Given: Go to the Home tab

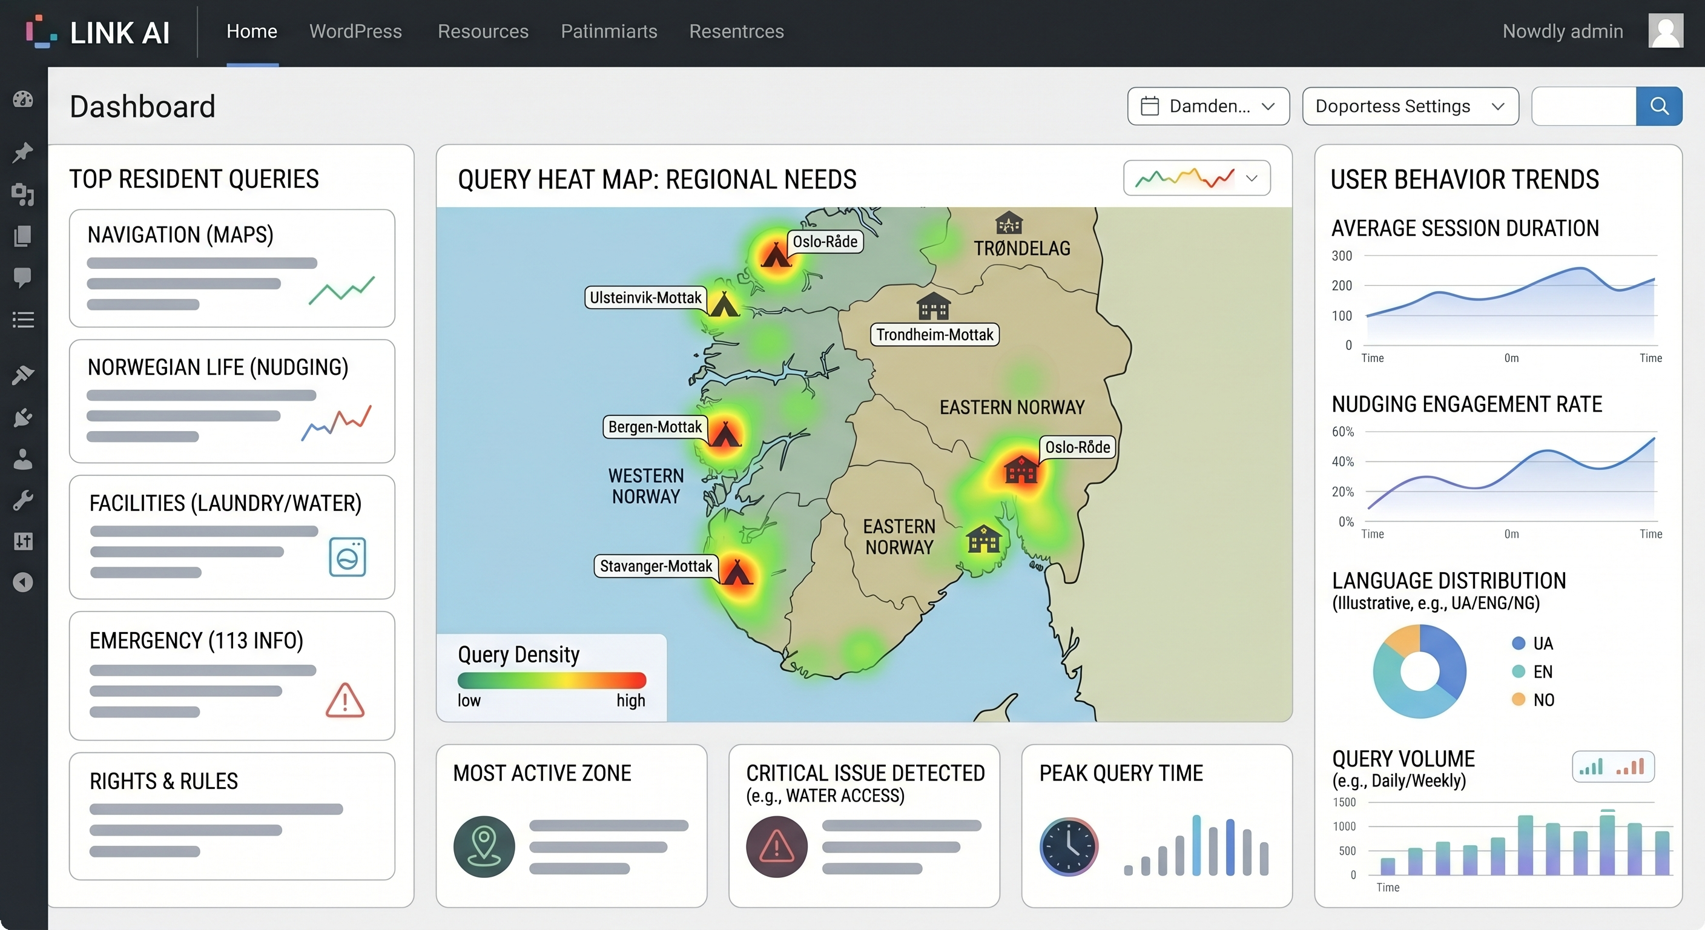Looking at the screenshot, I should click(251, 31).
